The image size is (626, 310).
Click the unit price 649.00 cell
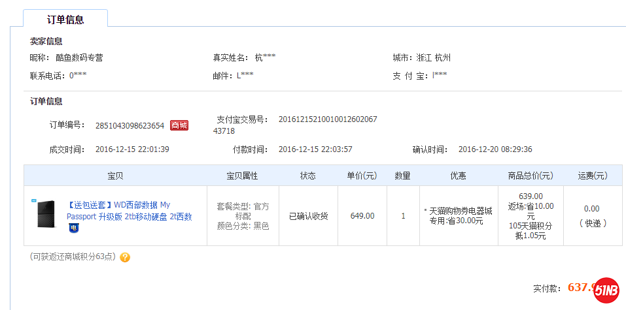tap(362, 216)
